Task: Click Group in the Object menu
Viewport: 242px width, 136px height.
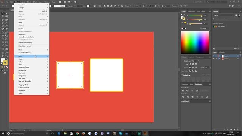Action: pyautogui.click(x=32, y=11)
